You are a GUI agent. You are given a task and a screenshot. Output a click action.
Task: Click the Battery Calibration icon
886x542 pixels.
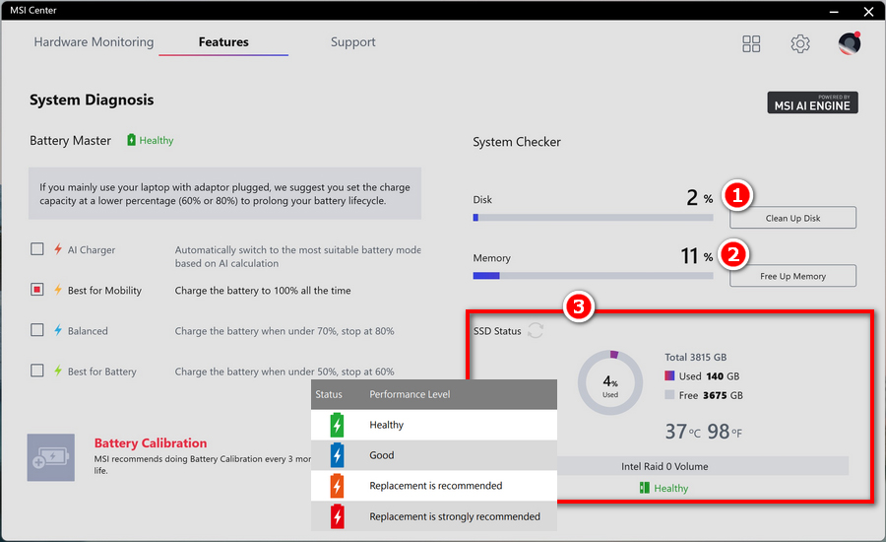pos(51,457)
